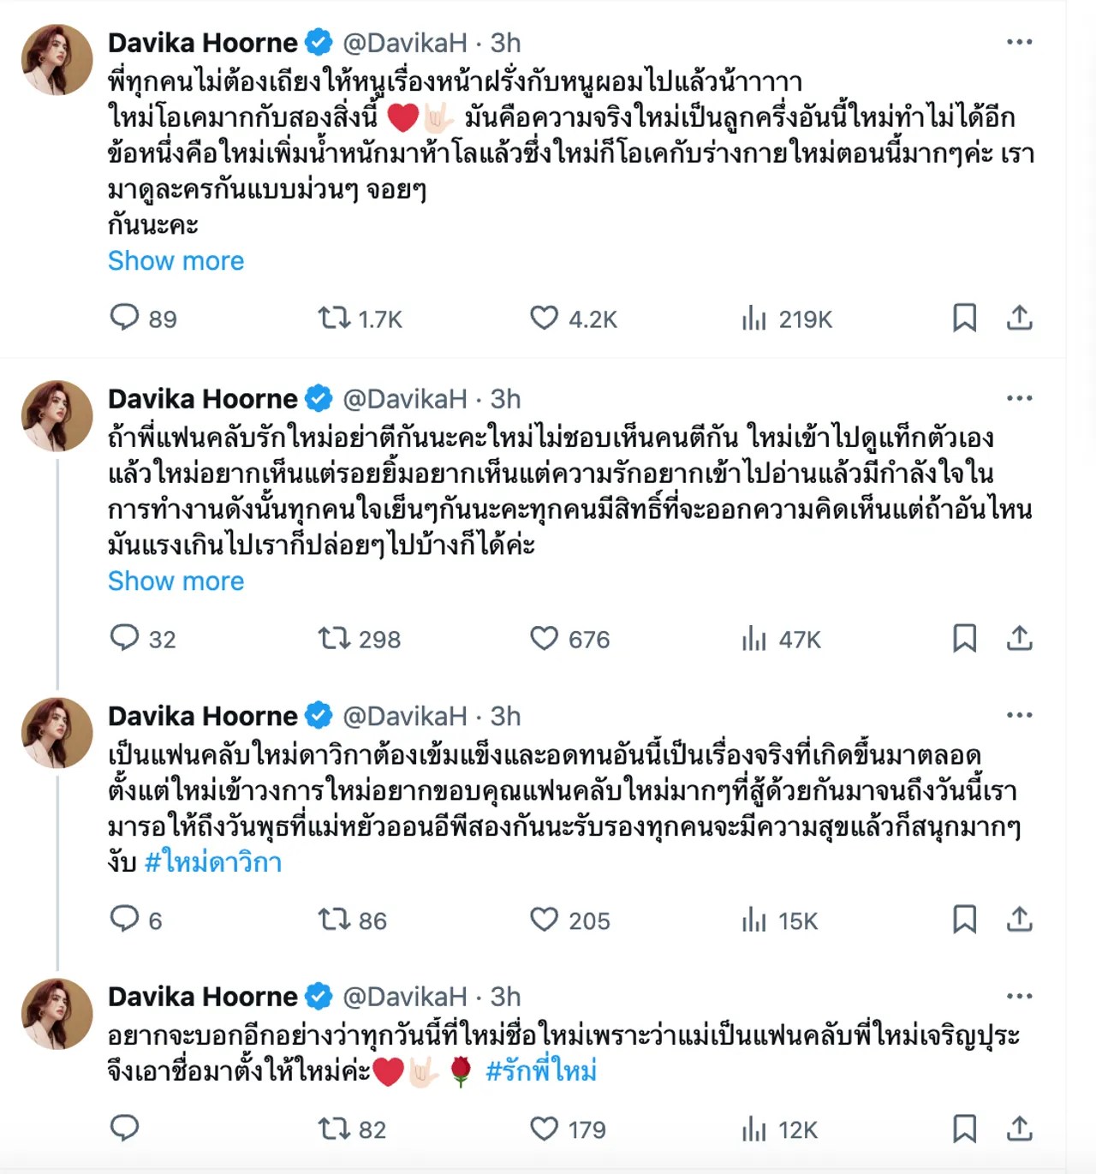
Task: Open @DavikaH handle on the third tweet
Action: 404,716
